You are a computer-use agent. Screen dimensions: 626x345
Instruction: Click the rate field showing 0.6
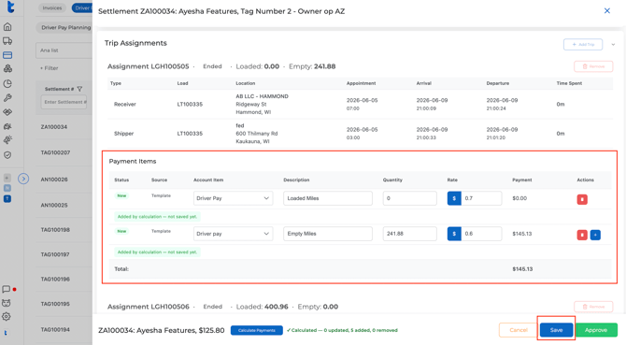[481, 234]
